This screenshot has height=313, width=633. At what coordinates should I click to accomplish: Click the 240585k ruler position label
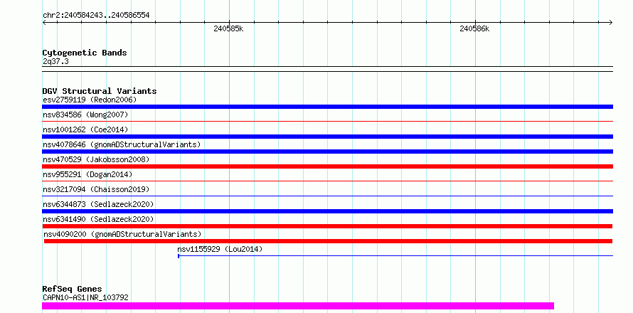coord(228,29)
